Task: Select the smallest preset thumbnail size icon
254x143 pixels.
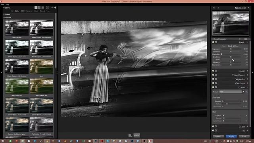Action: pyautogui.click(x=42, y=8)
